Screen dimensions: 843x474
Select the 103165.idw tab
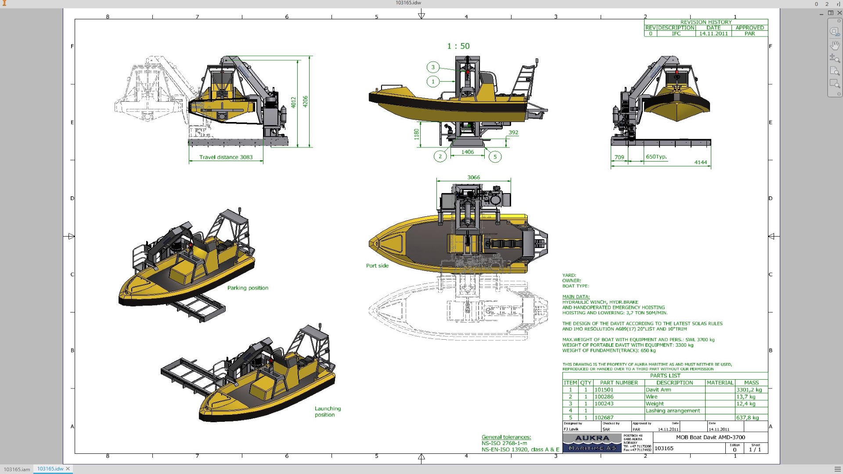coord(50,469)
